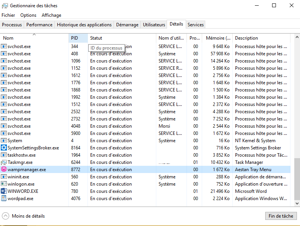
Task: Select the row named Taskmgr.exe
Action: tap(145, 162)
